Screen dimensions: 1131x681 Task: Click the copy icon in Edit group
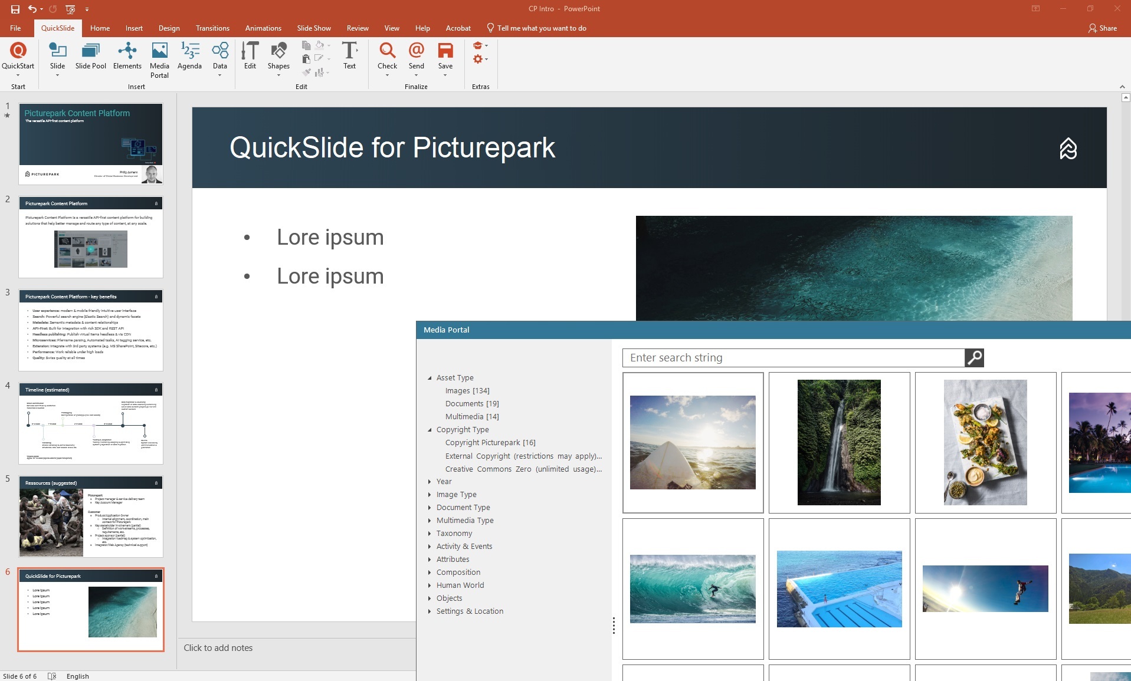tap(306, 45)
